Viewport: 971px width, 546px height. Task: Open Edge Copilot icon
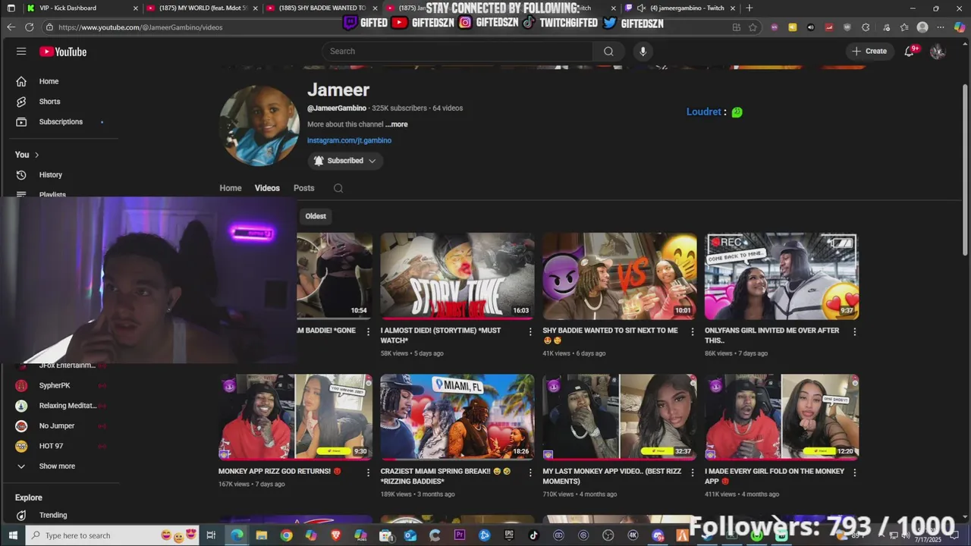[960, 27]
